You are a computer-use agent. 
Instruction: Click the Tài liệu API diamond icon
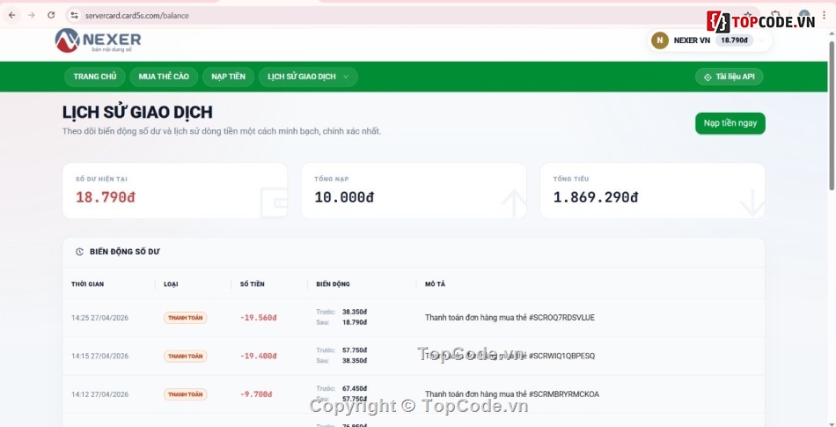(x=708, y=77)
